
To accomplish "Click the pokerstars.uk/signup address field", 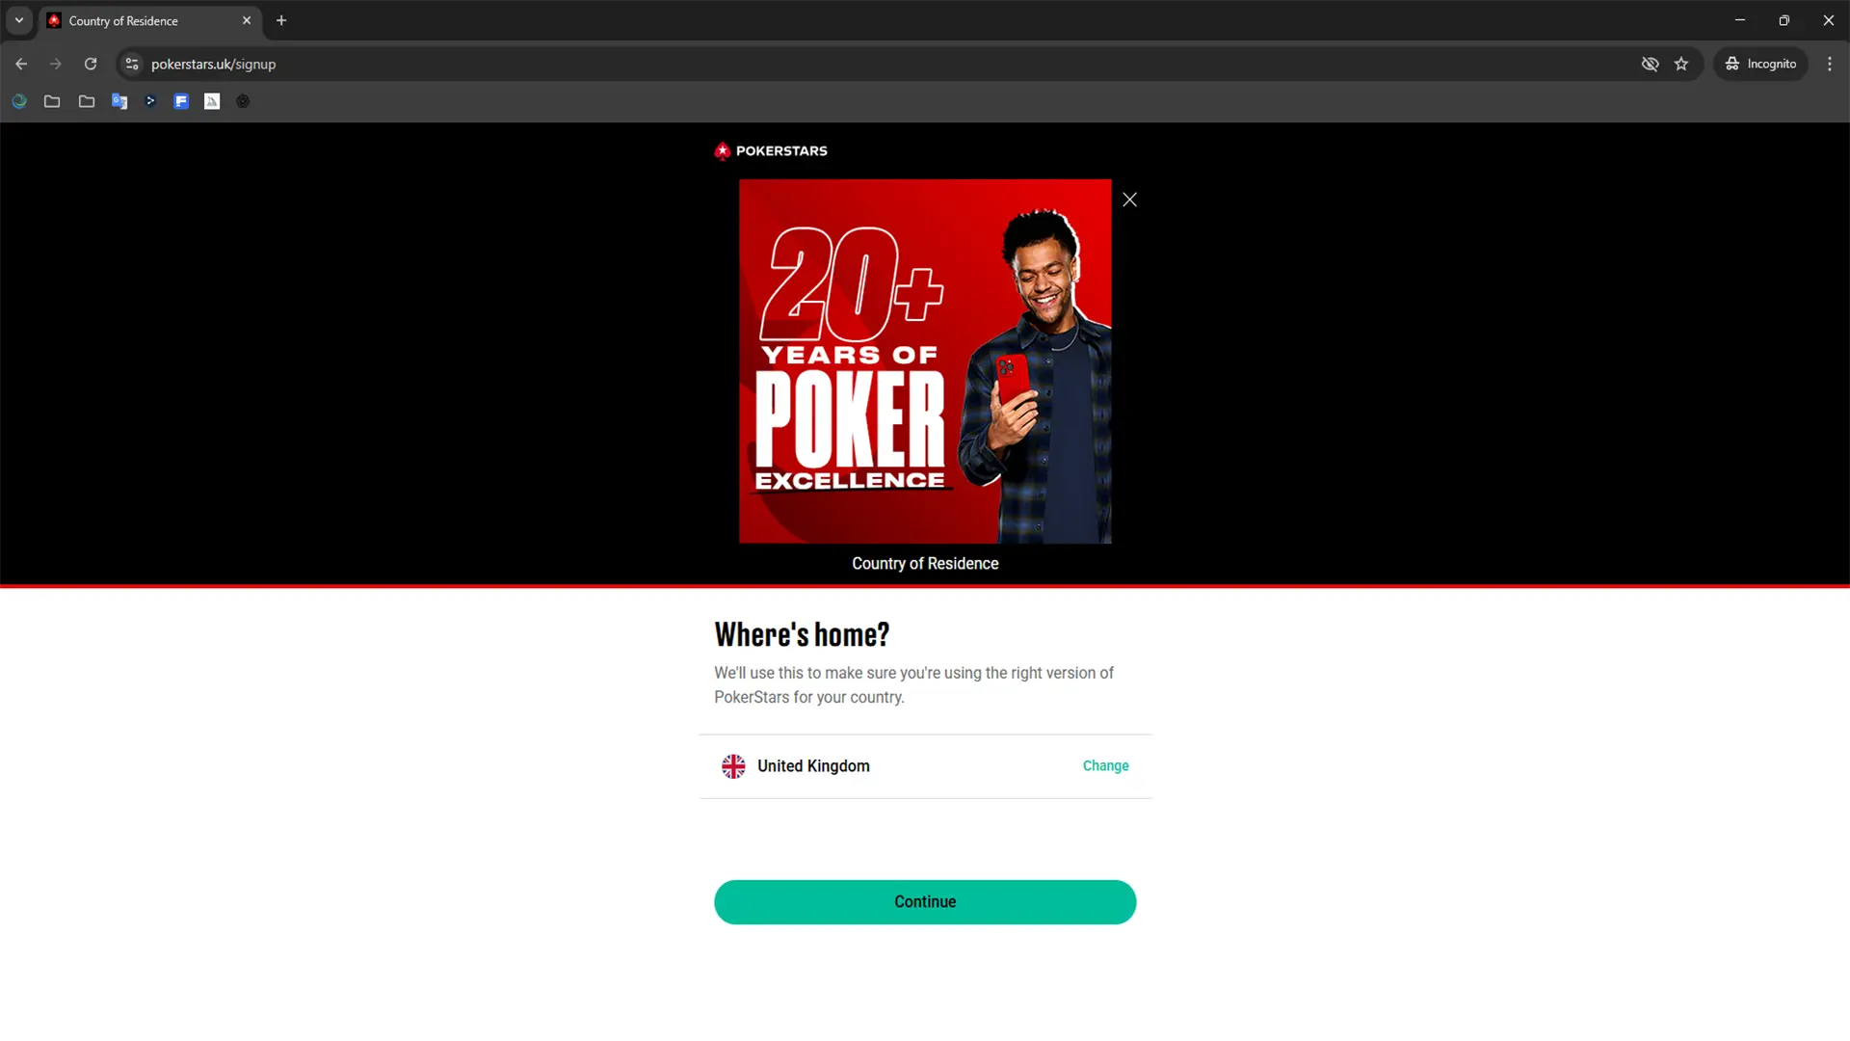I will [886, 64].
